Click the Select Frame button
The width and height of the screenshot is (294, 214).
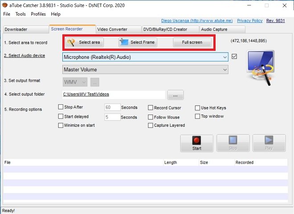point(138,42)
